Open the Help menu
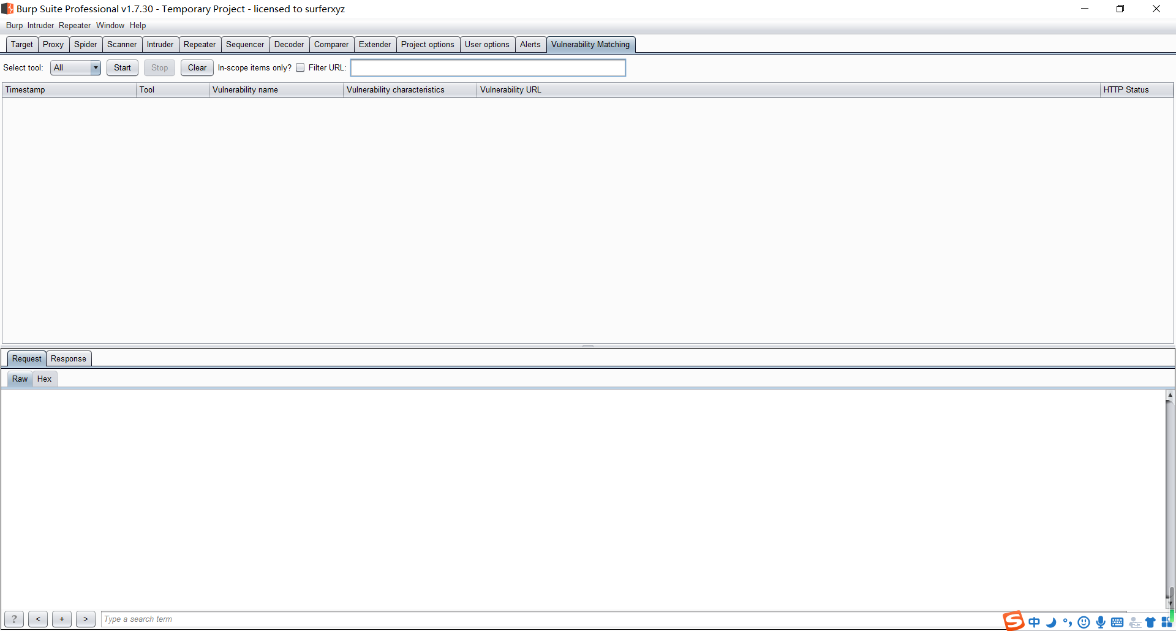 tap(138, 26)
